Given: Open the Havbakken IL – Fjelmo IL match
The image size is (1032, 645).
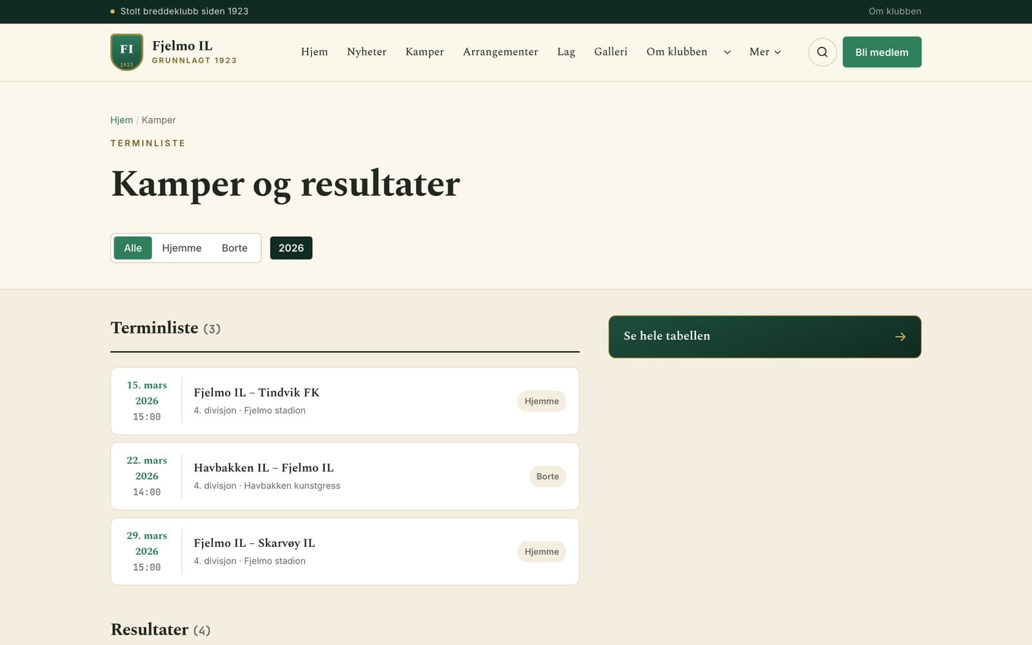Looking at the screenshot, I should pos(345,476).
